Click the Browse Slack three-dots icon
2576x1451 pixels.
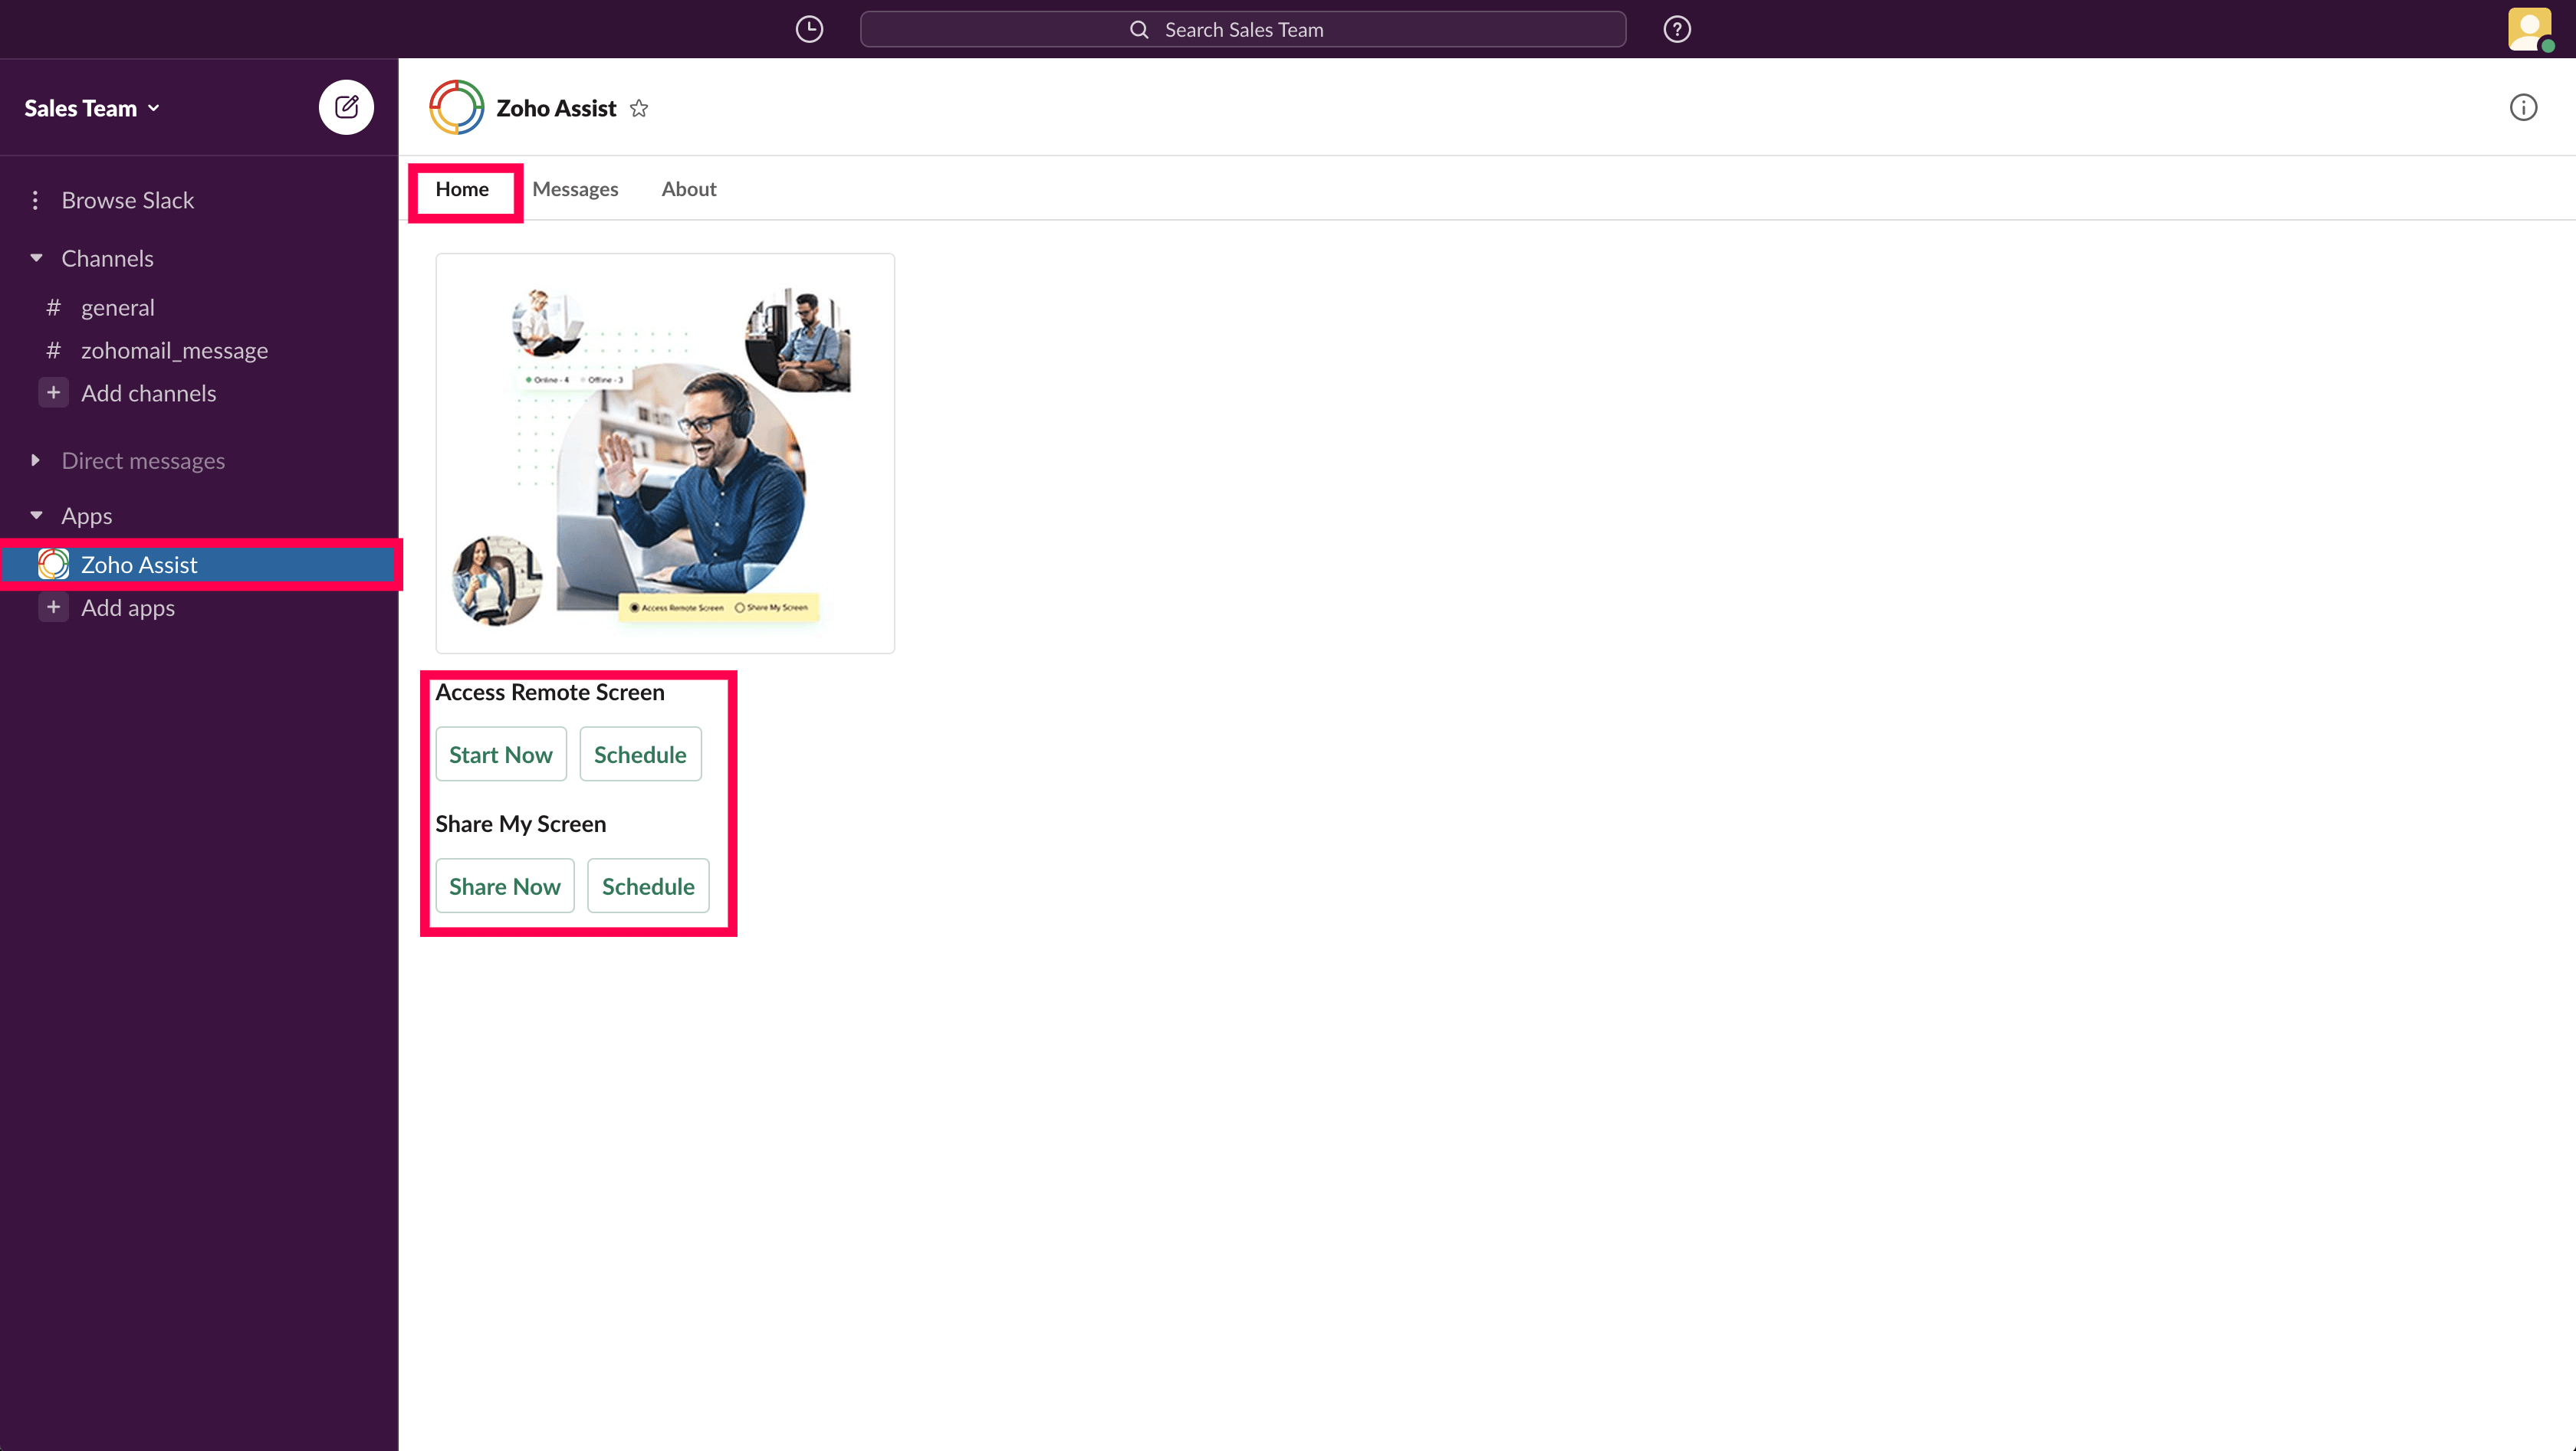[35, 200]
